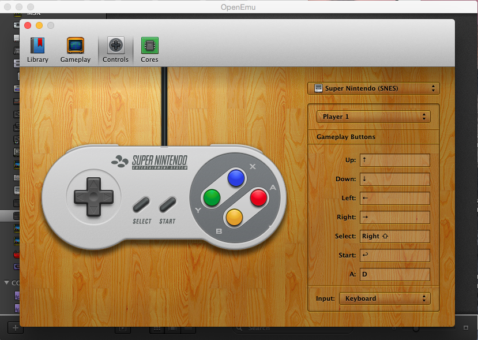Click the blue X button on controller
The image size is (478, 340).
click(x=236, y=178)
